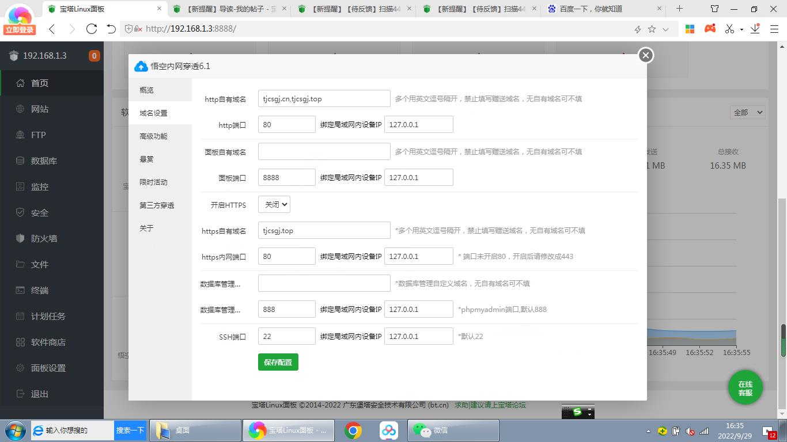This screenshot has width=787, height=442.
Task: Open 计划任务 in the sidebar
Action: click(x=52, y=316)
